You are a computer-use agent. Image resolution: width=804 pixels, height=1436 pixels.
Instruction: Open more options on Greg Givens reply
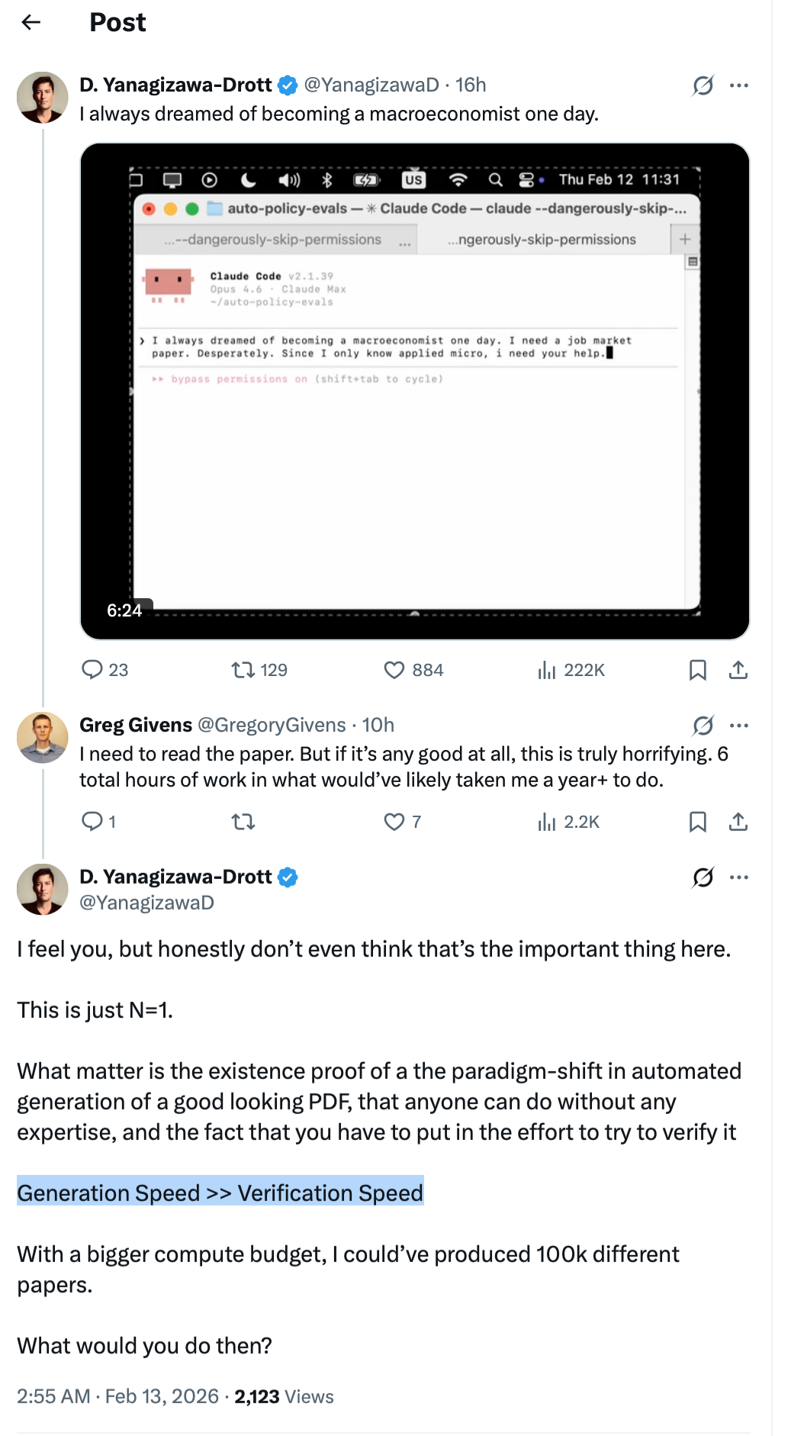click(738, 725)
